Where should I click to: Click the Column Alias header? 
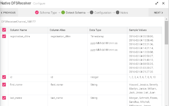(57, 30)
